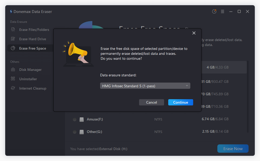
Task: Click the dropdown arrow beside HMG Infosec Standard
Action: (187, 86)
